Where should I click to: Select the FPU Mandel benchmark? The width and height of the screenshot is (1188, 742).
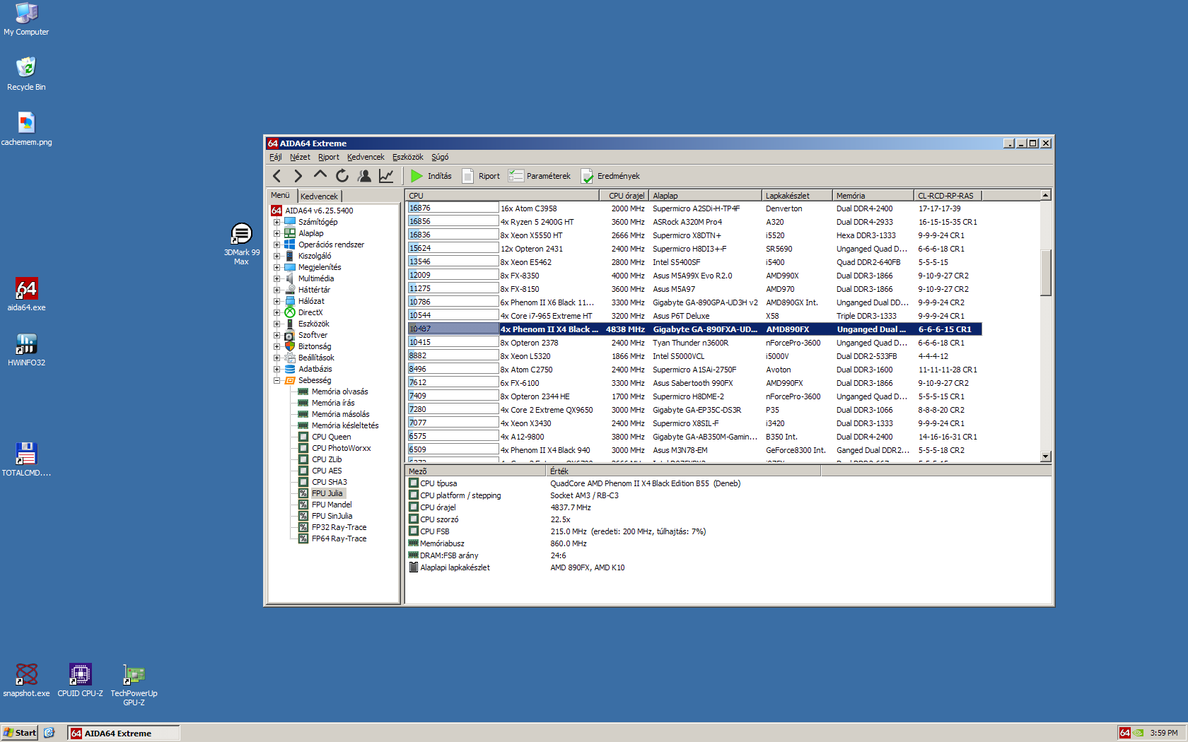point(332,505)
